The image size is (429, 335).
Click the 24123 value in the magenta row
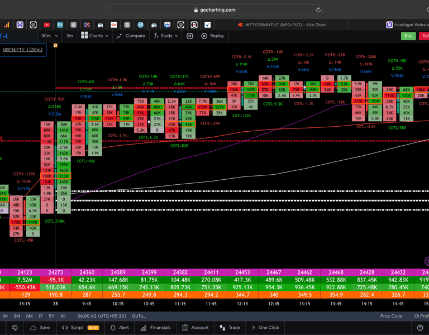[x=25, y=272]
